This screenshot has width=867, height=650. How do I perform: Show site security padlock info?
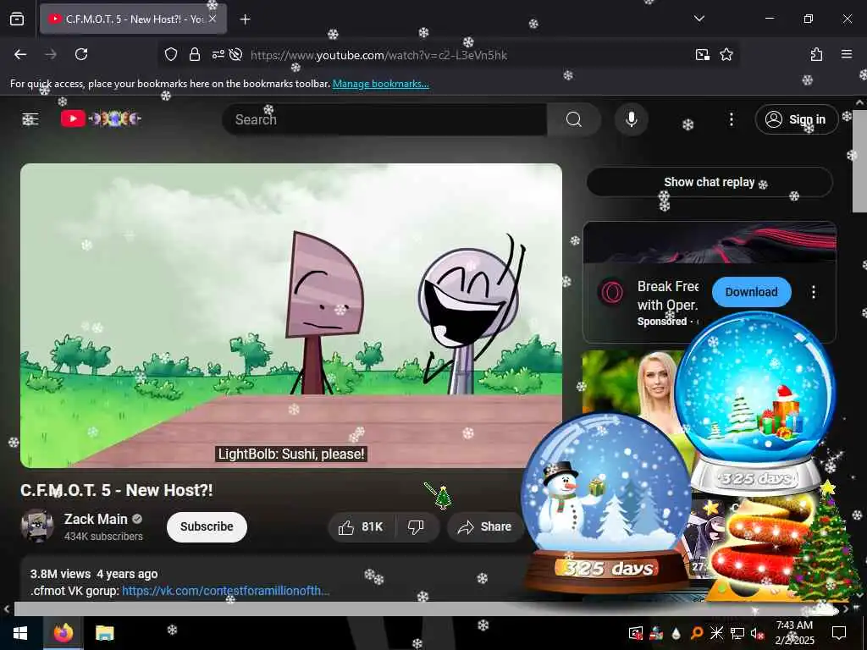point(194,54)
